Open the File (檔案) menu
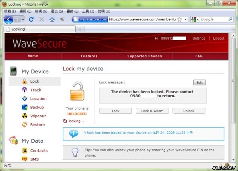Image resolution: width=238 pixels, height=171 pixels. pyautogui.click(x=10, y=11)
